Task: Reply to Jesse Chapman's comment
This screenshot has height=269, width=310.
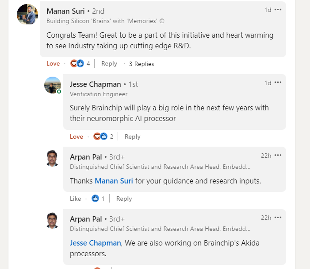Action: click(133, 136)
